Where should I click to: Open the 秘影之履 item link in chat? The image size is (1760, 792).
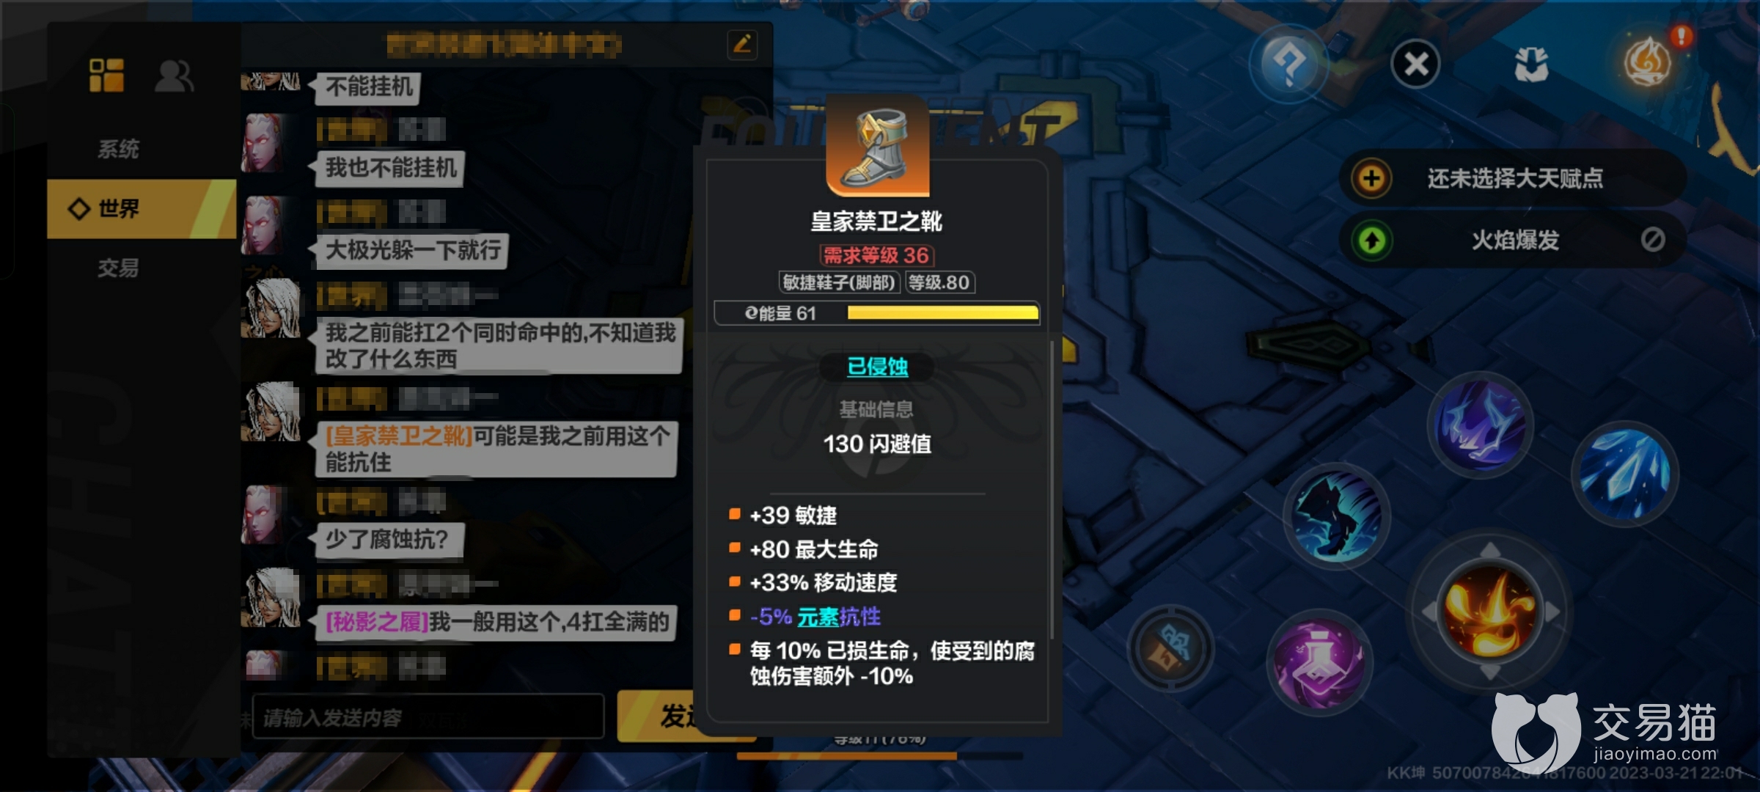pyautogui.click(x=377, y=622)
